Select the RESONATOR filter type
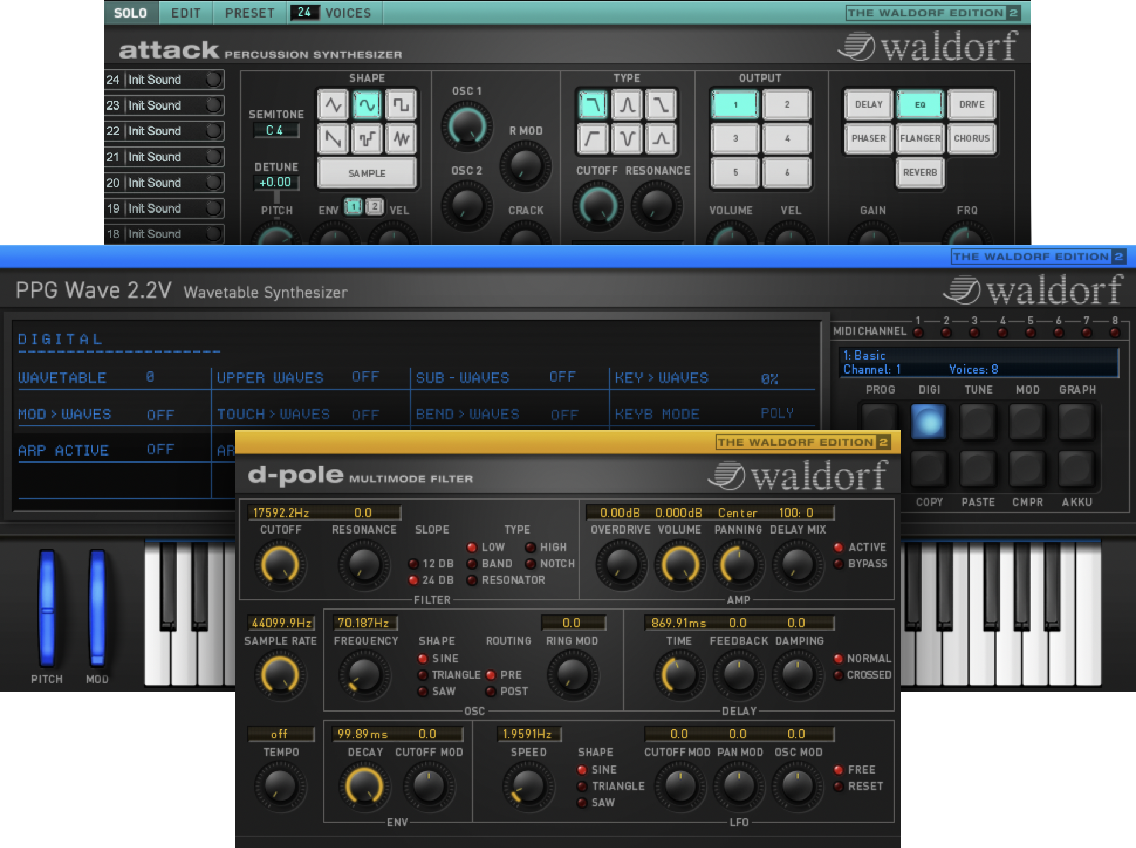This screenshot has height=848, width=1136. pos(472,580)
